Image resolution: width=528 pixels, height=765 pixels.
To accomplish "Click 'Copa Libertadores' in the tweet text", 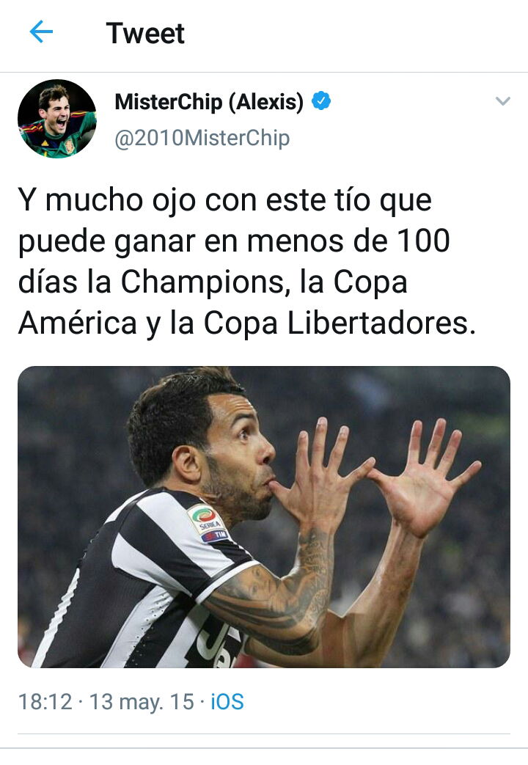I will tap(340, 323).
